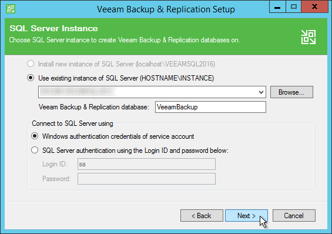Image resolution: width=332 pixels, height=234 pixels.
Task: Close the Veeam Backup & Replication Setup window
Action: pos(314,7)
